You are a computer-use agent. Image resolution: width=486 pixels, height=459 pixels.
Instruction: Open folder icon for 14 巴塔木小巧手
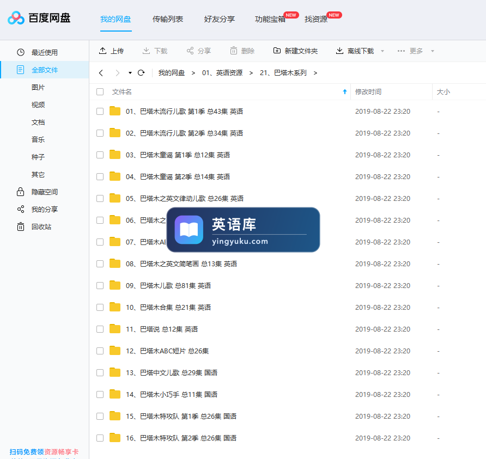(x=115, y=394)
